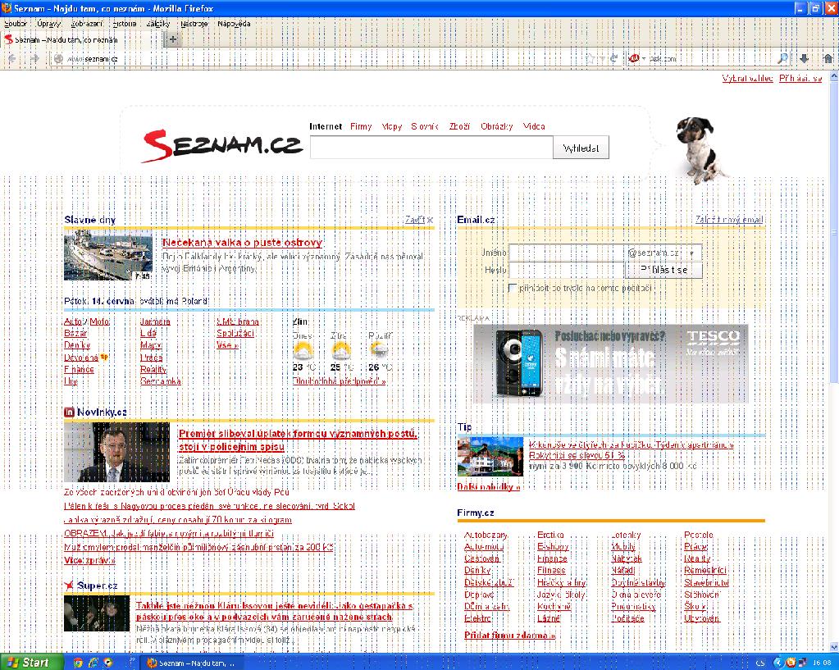Image resolution: width=839 pixels, height=670 pixels.
Task: Open the Auto-moto category link
Action: pos(484,547)
